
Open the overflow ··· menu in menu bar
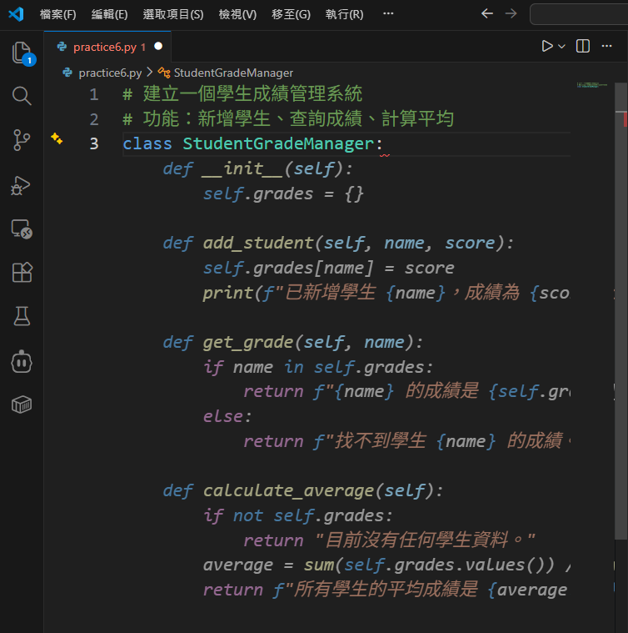pos(388,14)
